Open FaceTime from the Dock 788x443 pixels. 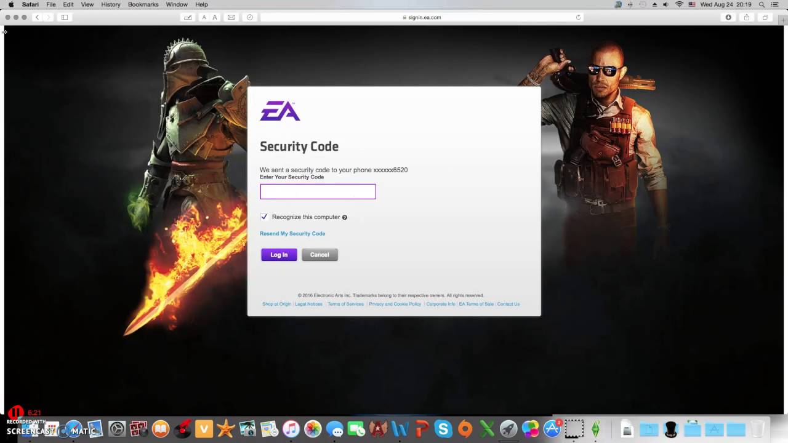point(356,429)
